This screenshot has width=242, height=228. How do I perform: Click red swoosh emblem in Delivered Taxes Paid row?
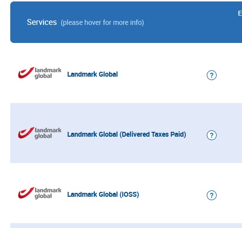[26, 133]
